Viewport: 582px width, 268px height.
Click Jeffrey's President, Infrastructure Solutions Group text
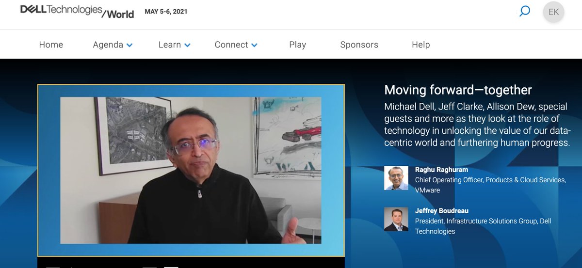click(483, 226)
